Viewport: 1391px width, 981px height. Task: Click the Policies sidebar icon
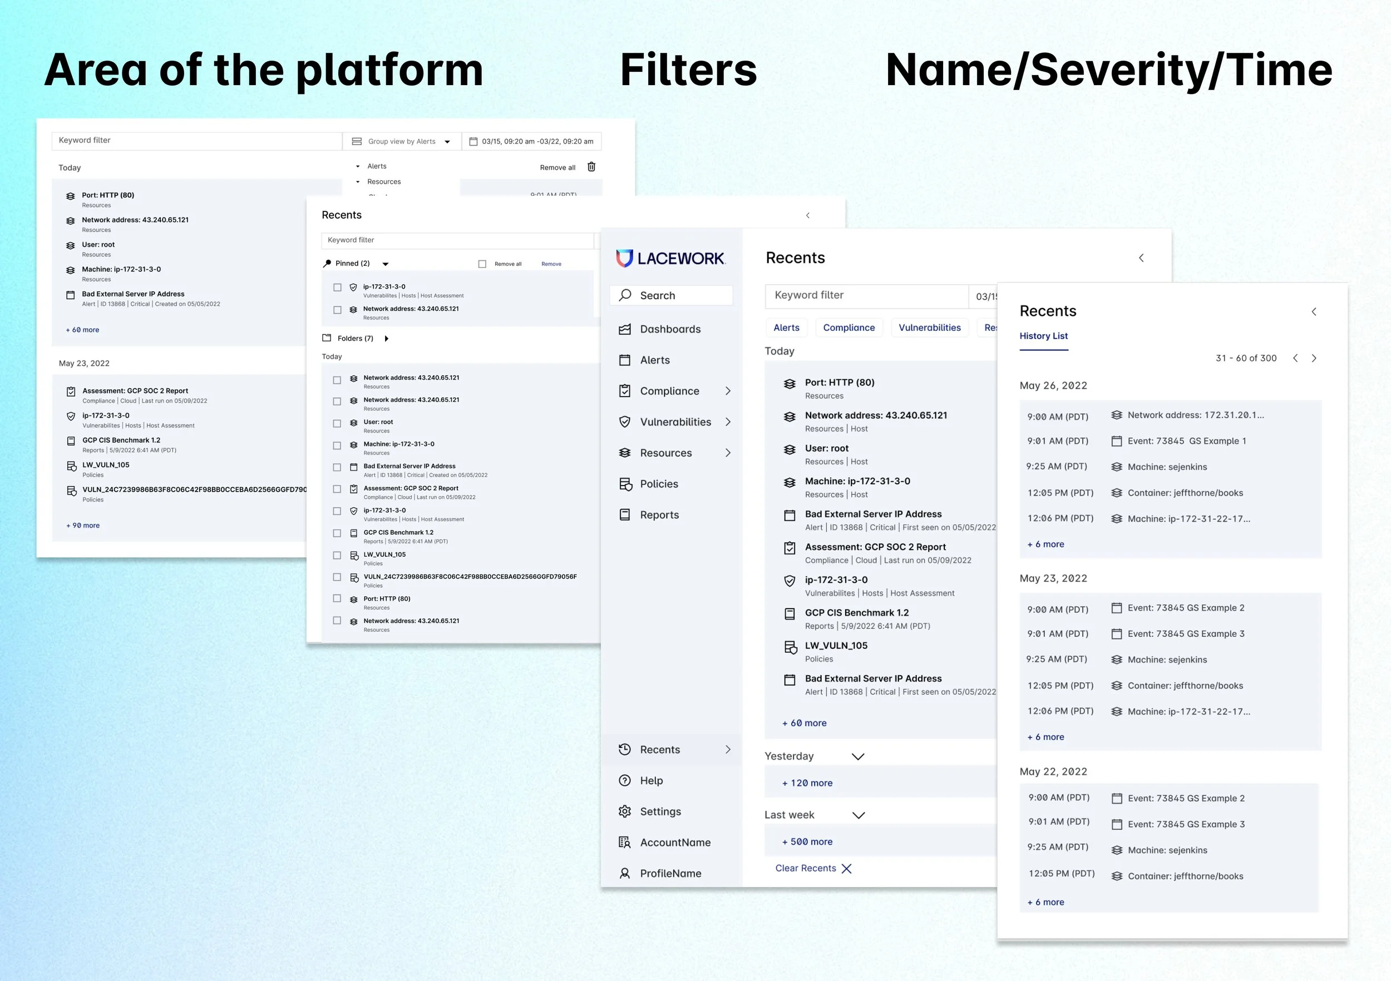click(x=625, y=484)
